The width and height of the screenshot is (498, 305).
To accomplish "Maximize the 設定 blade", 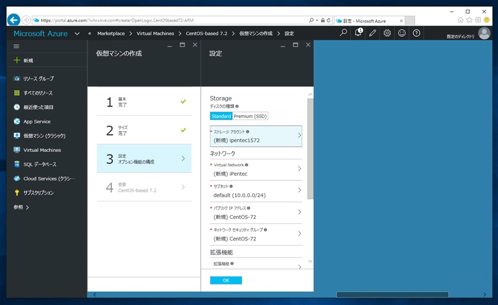I will click(295, 45).
